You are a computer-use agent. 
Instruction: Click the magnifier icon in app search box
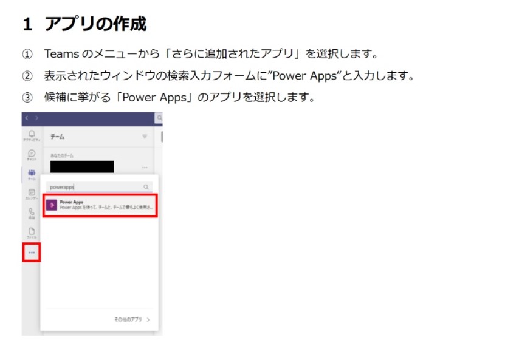point(146,188)
